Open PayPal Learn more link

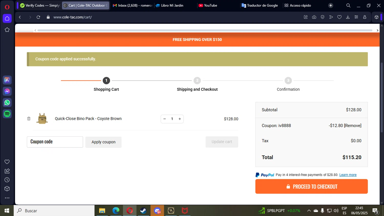pos(348,175)
